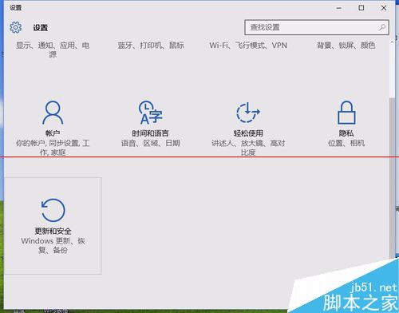Click the 显示、通知、应用、电源 description
399x313 pixels.
(x=53, y=50)
